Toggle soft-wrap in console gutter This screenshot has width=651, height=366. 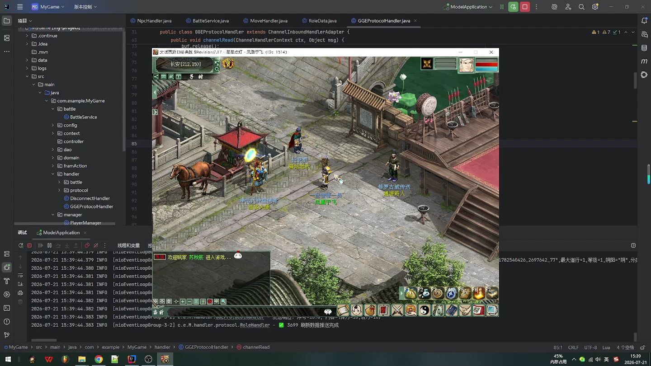(20, 276)
